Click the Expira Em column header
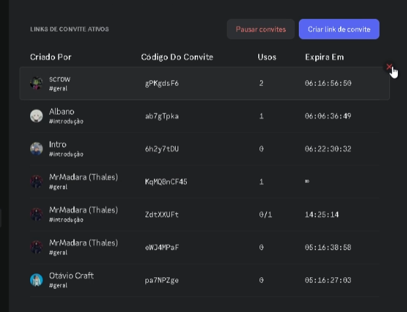Screen dimensions: 407x312 coord(324,57)
